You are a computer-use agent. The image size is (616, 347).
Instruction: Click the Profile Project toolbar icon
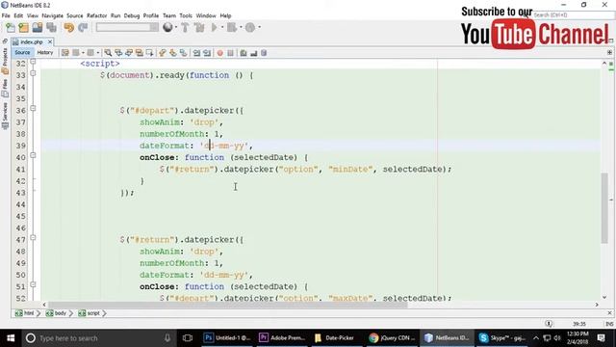[x=250, y=28]
